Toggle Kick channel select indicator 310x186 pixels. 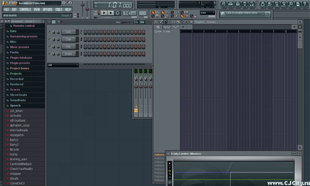(81, 32)
